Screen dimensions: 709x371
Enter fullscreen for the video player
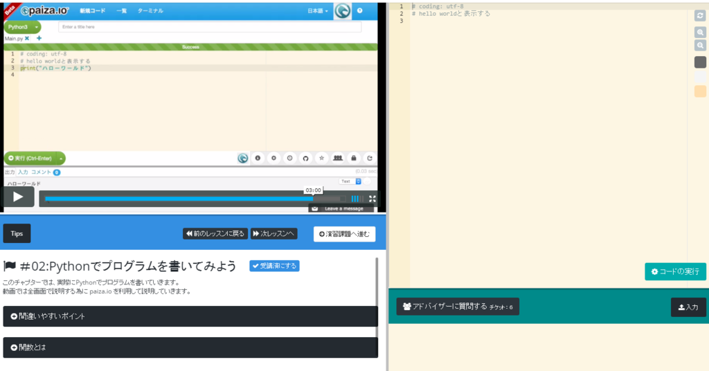372,199
